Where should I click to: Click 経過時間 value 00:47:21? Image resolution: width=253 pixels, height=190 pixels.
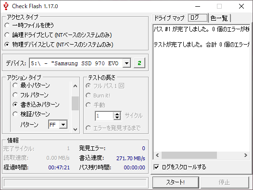59,167
